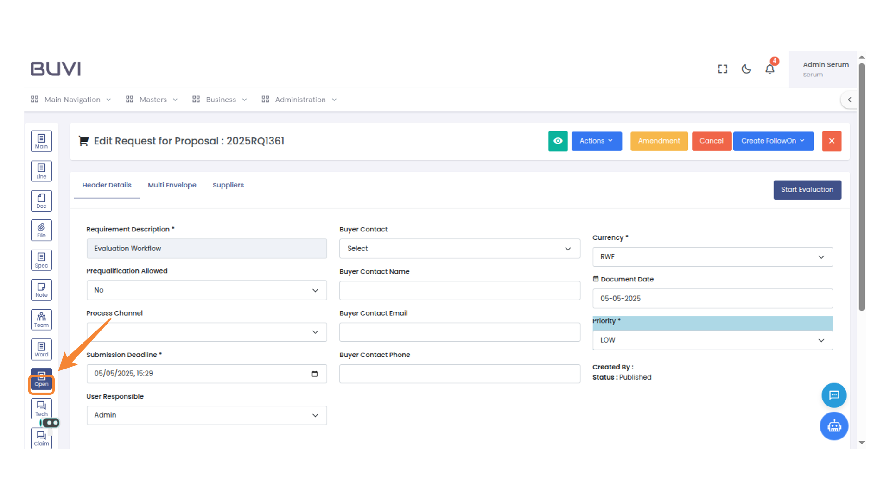
Task: Click the File attachment sidebar icon
Action: point(41,230)
